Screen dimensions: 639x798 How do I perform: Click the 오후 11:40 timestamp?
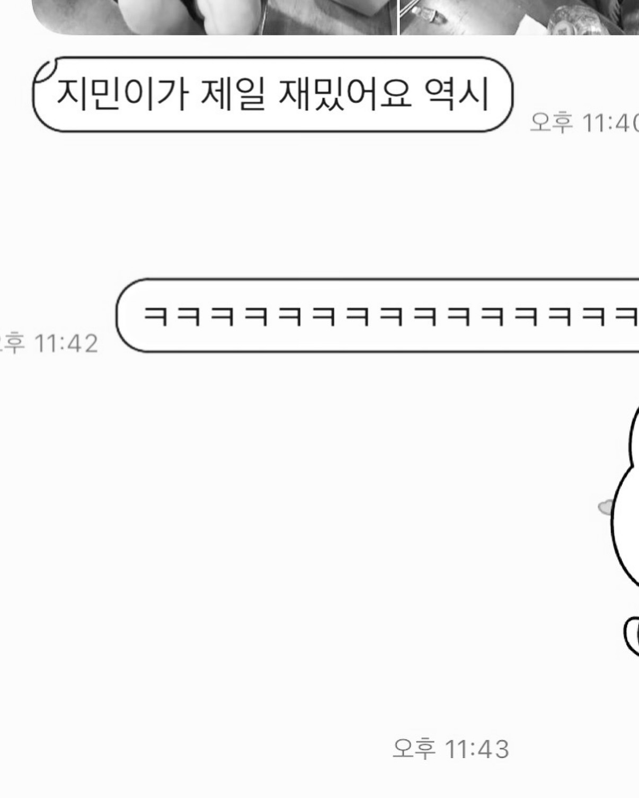[584, 122]
